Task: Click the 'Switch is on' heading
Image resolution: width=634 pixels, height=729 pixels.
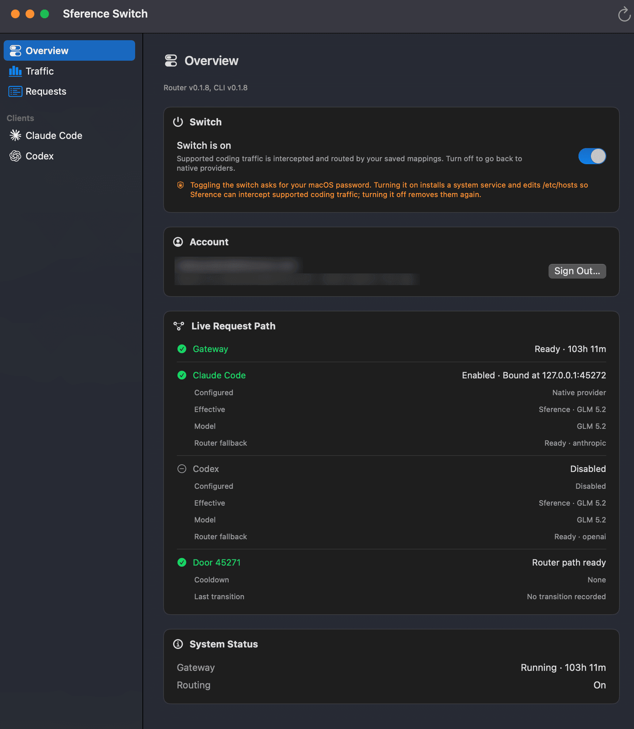Action: pos(204,146)
